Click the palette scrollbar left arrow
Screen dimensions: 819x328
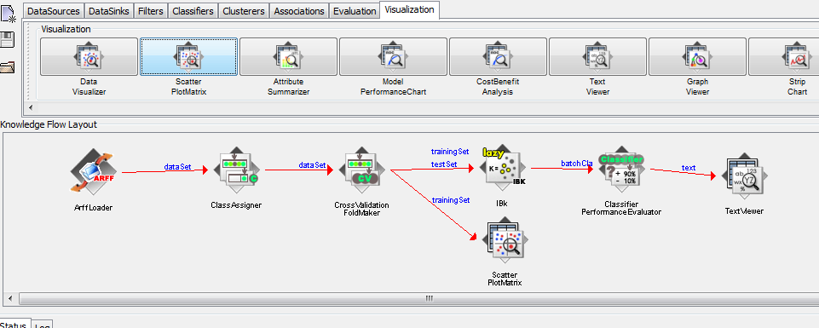[x=30, y=107]
